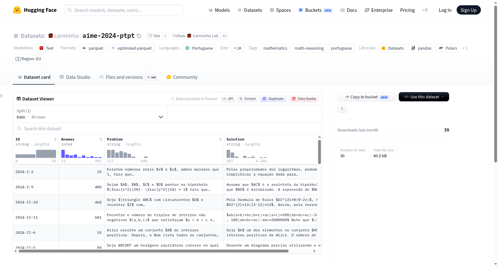Open the Files and versions tab
This screenshot has width=498, height=267.
[128, 77]
